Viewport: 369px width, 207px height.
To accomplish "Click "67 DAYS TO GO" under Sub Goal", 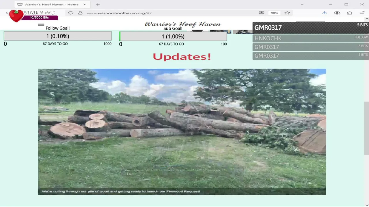I will tap(171, 44).
